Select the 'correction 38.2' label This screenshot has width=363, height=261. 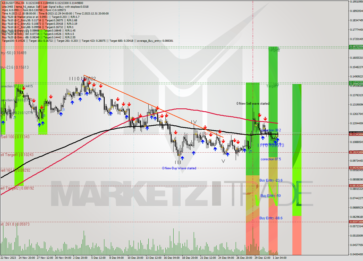tap(271, 130)
